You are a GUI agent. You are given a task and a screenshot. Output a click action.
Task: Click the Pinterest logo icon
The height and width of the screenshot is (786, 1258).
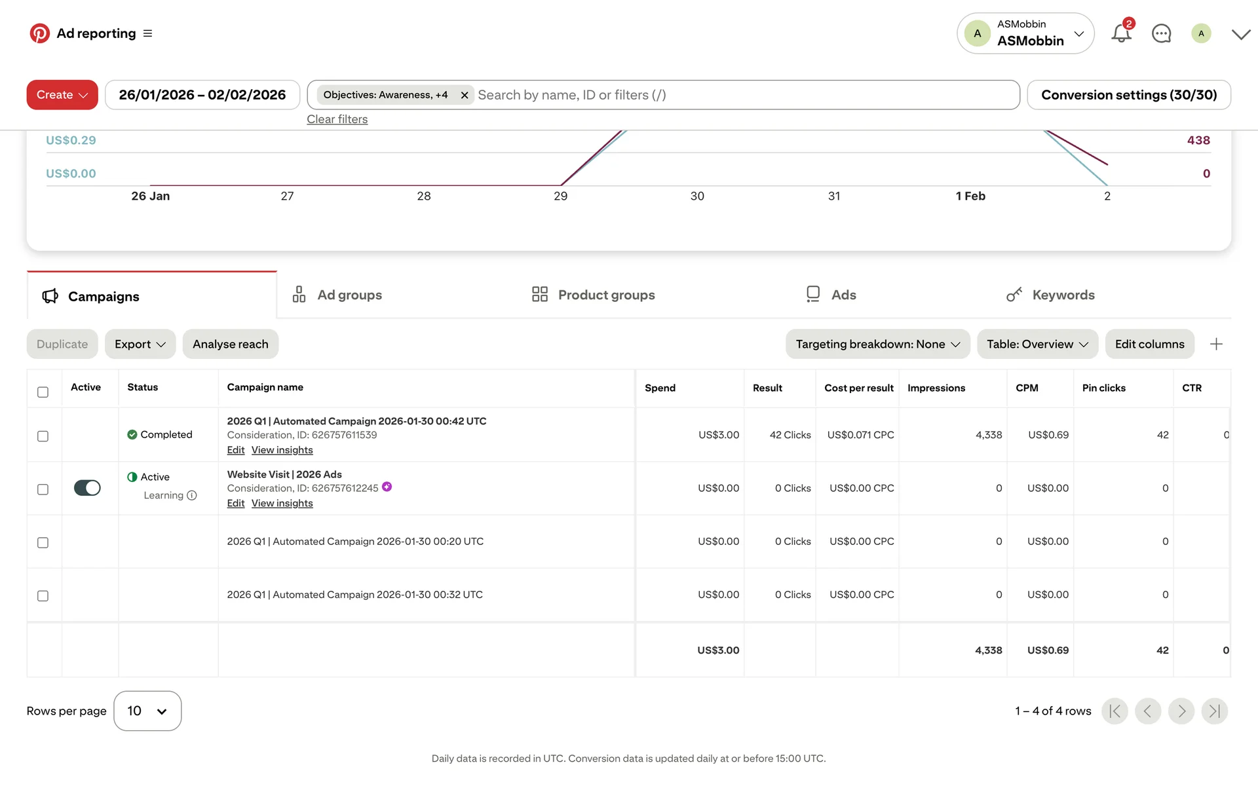click(39, 33)
